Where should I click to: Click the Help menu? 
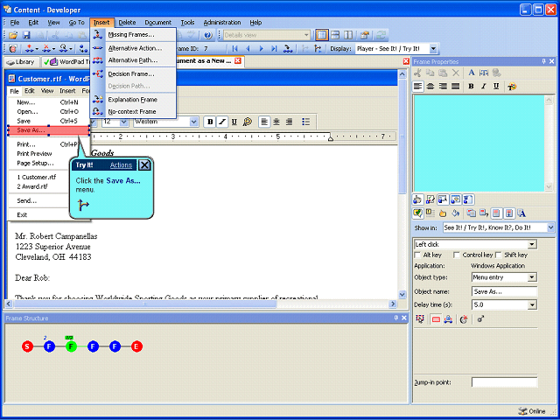click(x=255, y=23)
